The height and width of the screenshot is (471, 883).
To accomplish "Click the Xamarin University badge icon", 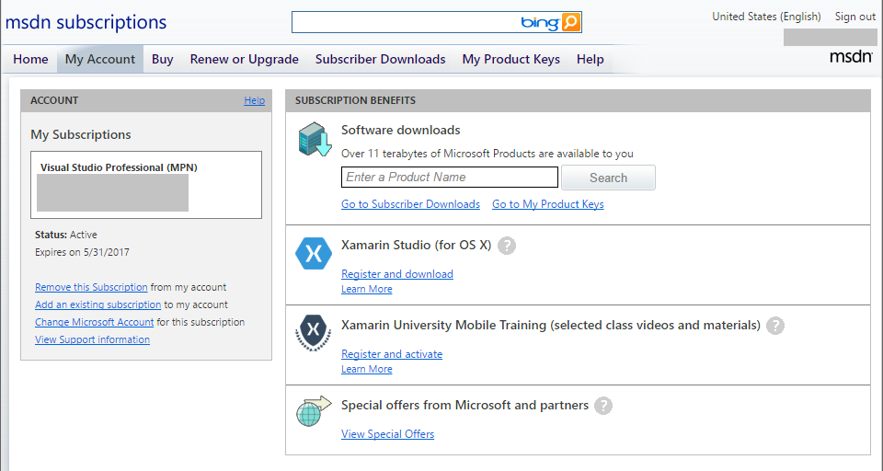I will coord(314,332).
